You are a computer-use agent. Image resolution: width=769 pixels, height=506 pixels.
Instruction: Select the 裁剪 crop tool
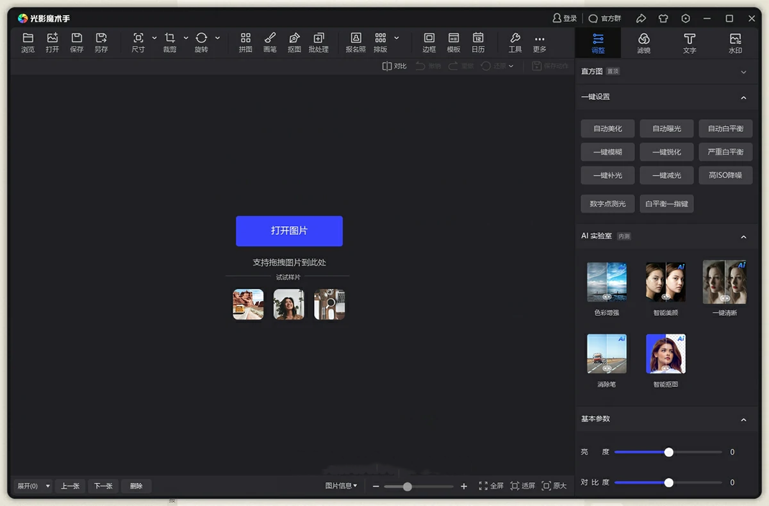click(x=170, y=43)
